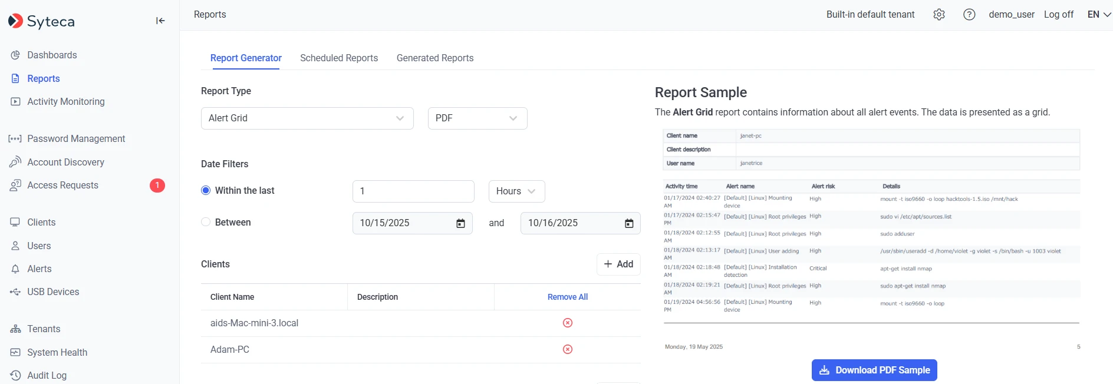Click the Access Requests notification badge
This screenshot has width=1113, height=384.
pyautogui.click(x=157, y=186)
